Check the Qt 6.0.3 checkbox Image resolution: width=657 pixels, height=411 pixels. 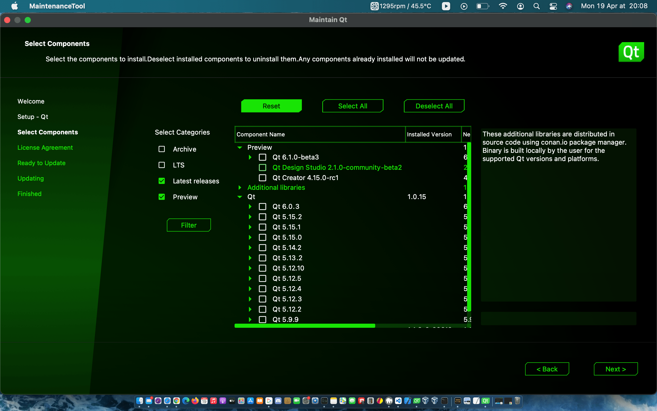point(263,207)
